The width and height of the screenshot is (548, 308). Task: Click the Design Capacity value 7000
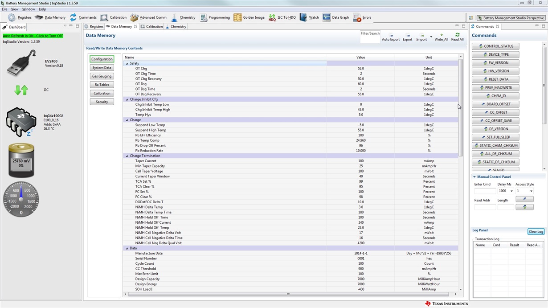[x=361, y=279]
